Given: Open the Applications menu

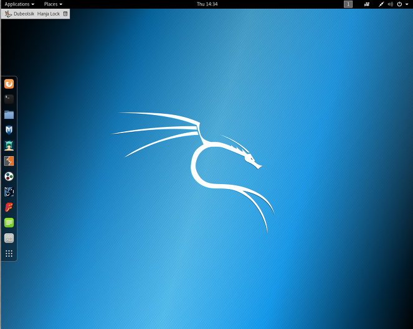Looking at the screenshot, I should pyautogui.click(x=19, y=4).
